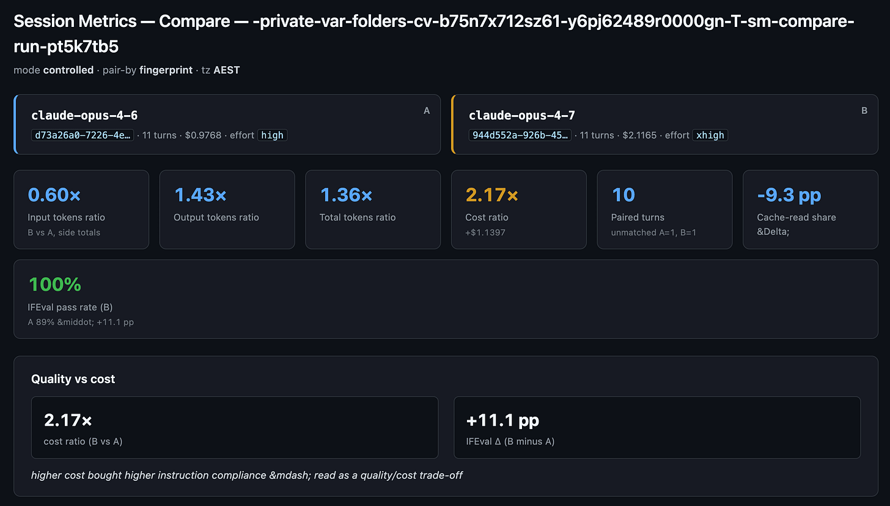Click session ID chip 944d552a-926b-45…
This screenshot has height=506, width=890.
coord(520,135)
